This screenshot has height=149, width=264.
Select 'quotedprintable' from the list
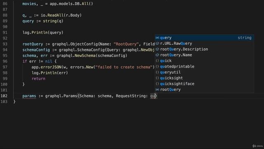pos(204,66)
